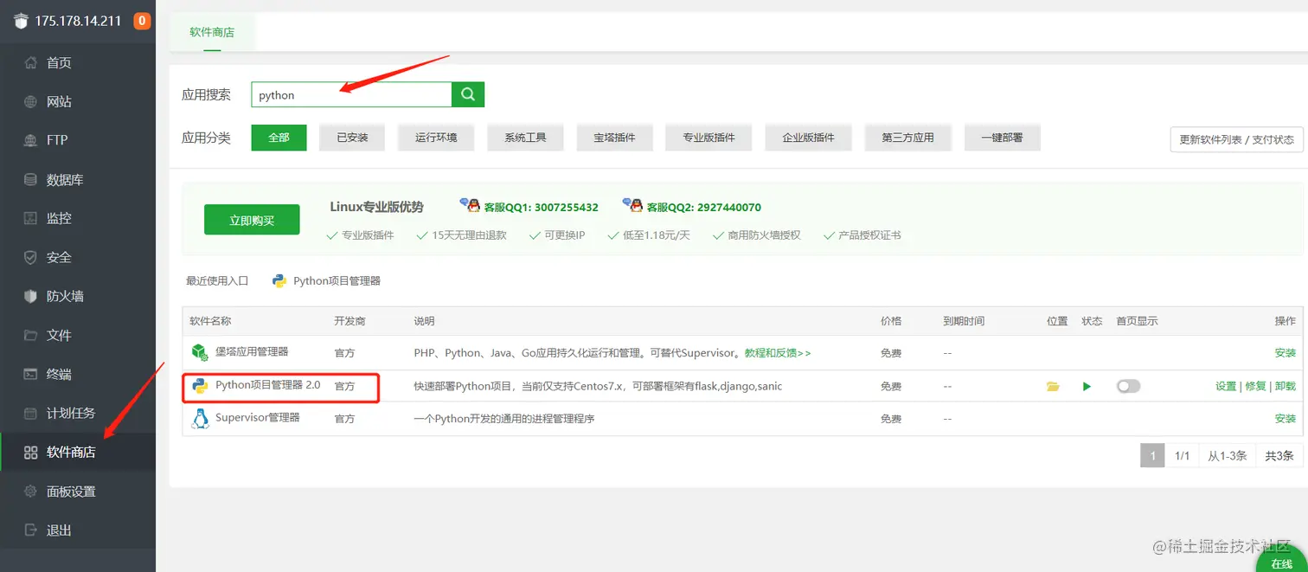The width and height of the screenshot is (1308, 572).
Task: Select 软件商店 in the sidebar
Action: click(x=78, y=452)
